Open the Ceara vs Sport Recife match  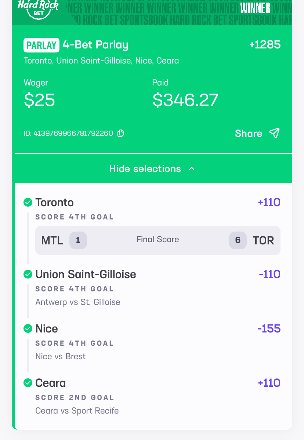77,411
